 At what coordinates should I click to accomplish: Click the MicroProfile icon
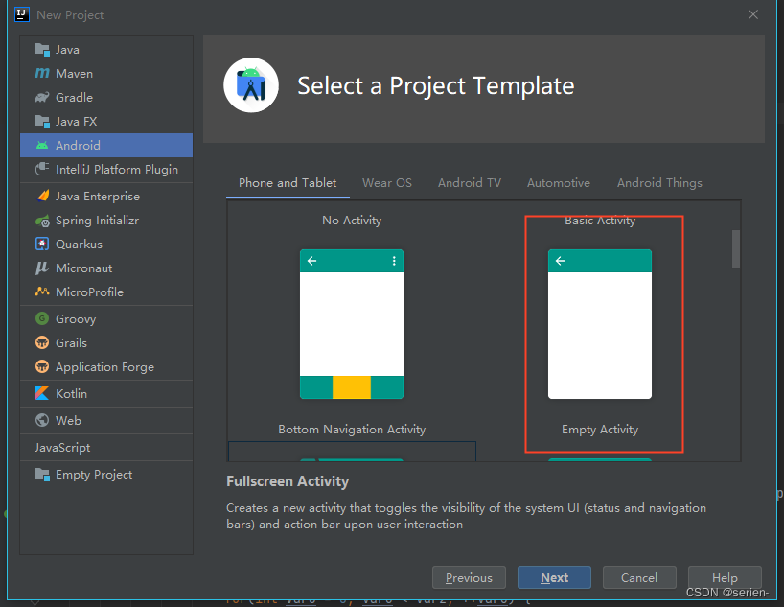(x=42, y=292)
